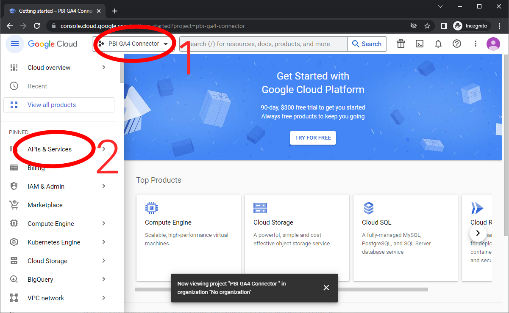Bookmark this page with star icon
Viewport: 509px width, 313px height.
tap(427, 26)
